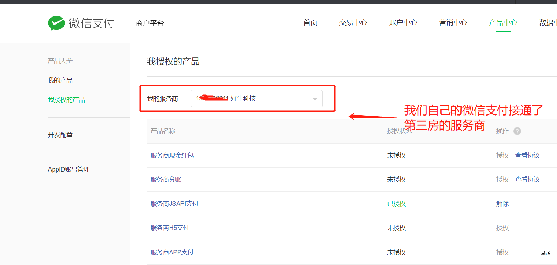Open the 我的服务商 dropdown arrow
The height and width of the screenshot is (265, 557).
(315, 99)
